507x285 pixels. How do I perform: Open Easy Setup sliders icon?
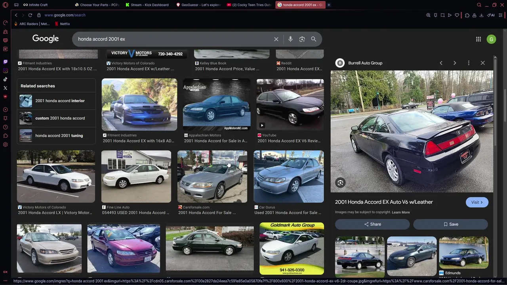coord(501,15)
